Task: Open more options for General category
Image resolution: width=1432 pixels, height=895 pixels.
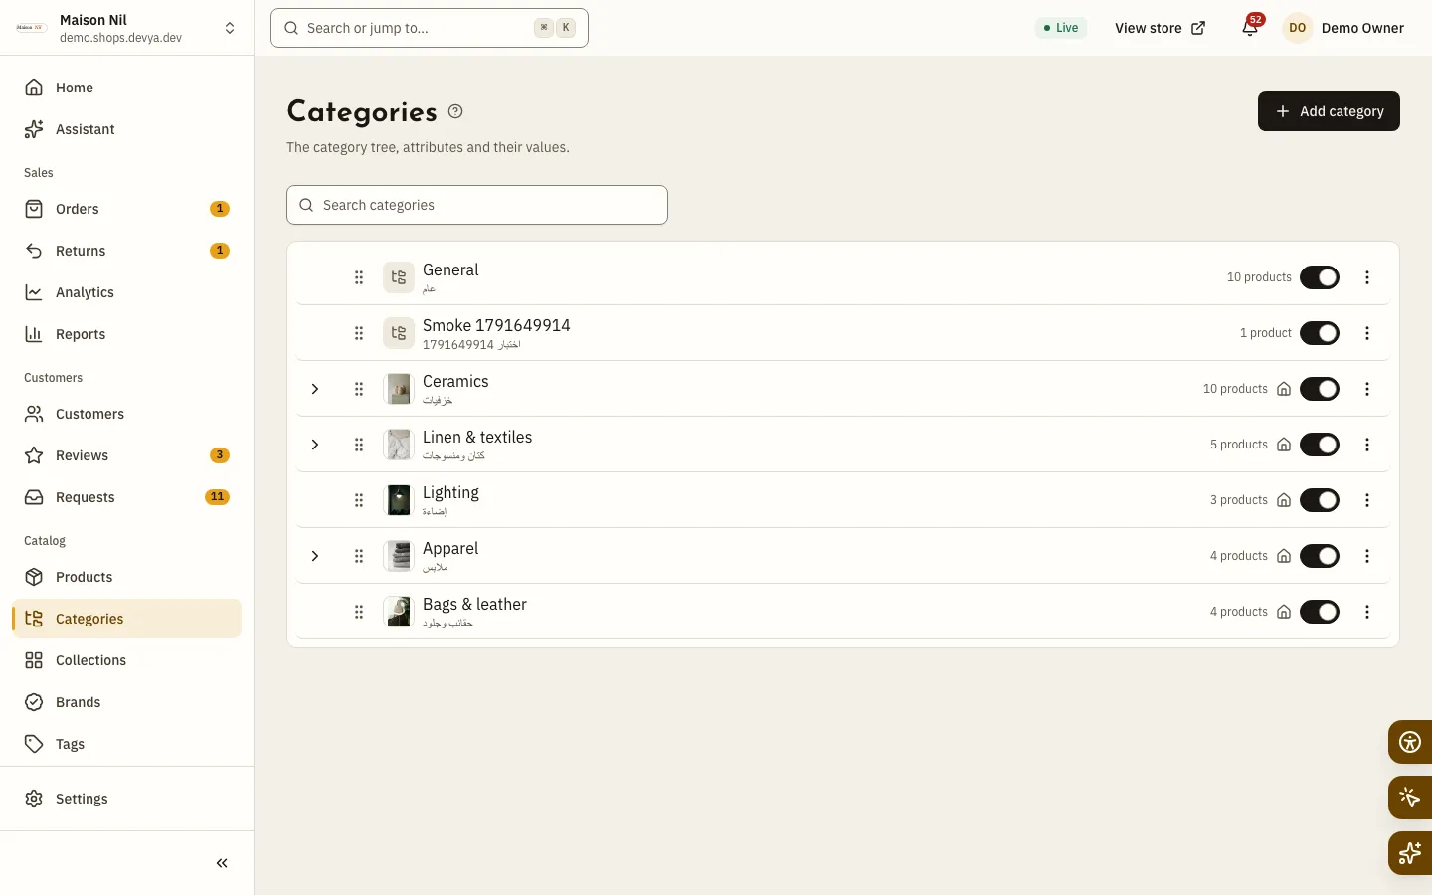Action: [x=1367, y=277]
